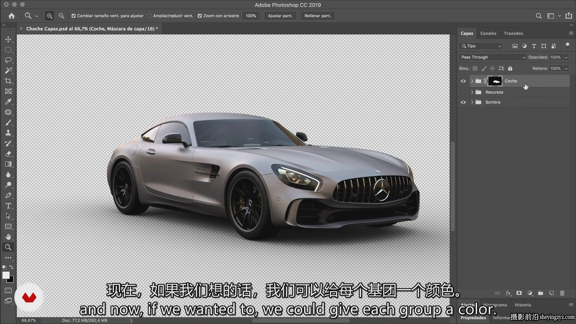Select the Hand tool

pos(8,237)
